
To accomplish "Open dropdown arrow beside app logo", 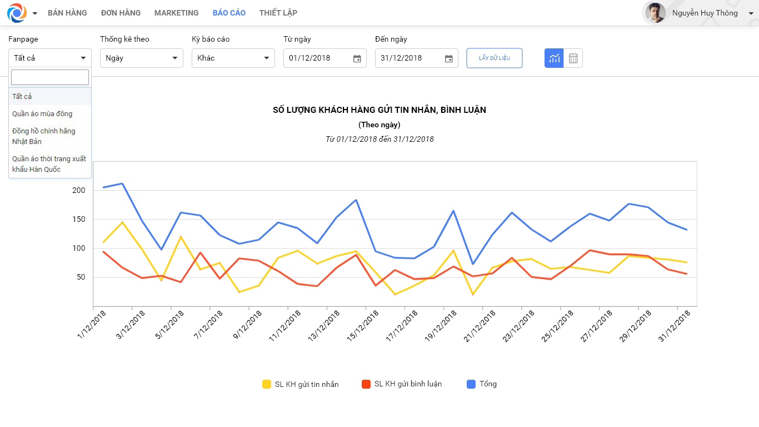I will [35, 13].
